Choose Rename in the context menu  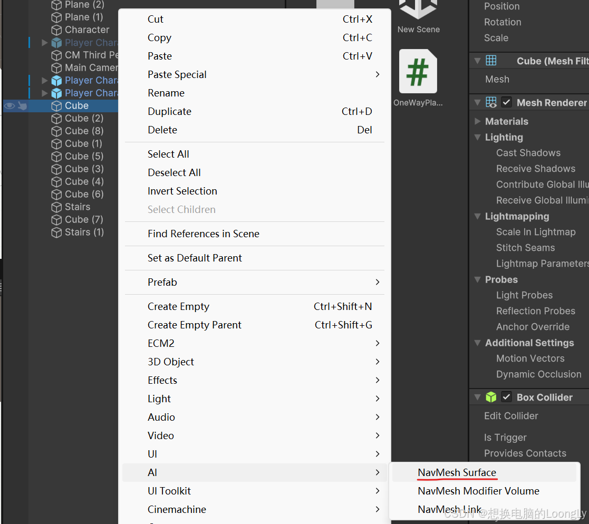[254, 93]
